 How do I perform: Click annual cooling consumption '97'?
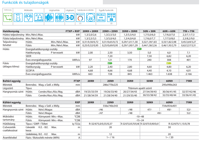coord(90,60)
